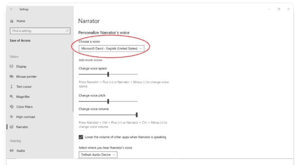Open the Choose a voice dropdown
The image size is (295, 165).
(x=111, y=49)
